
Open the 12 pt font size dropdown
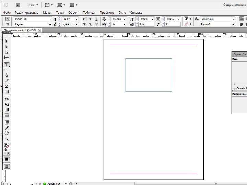pos(76,19)
